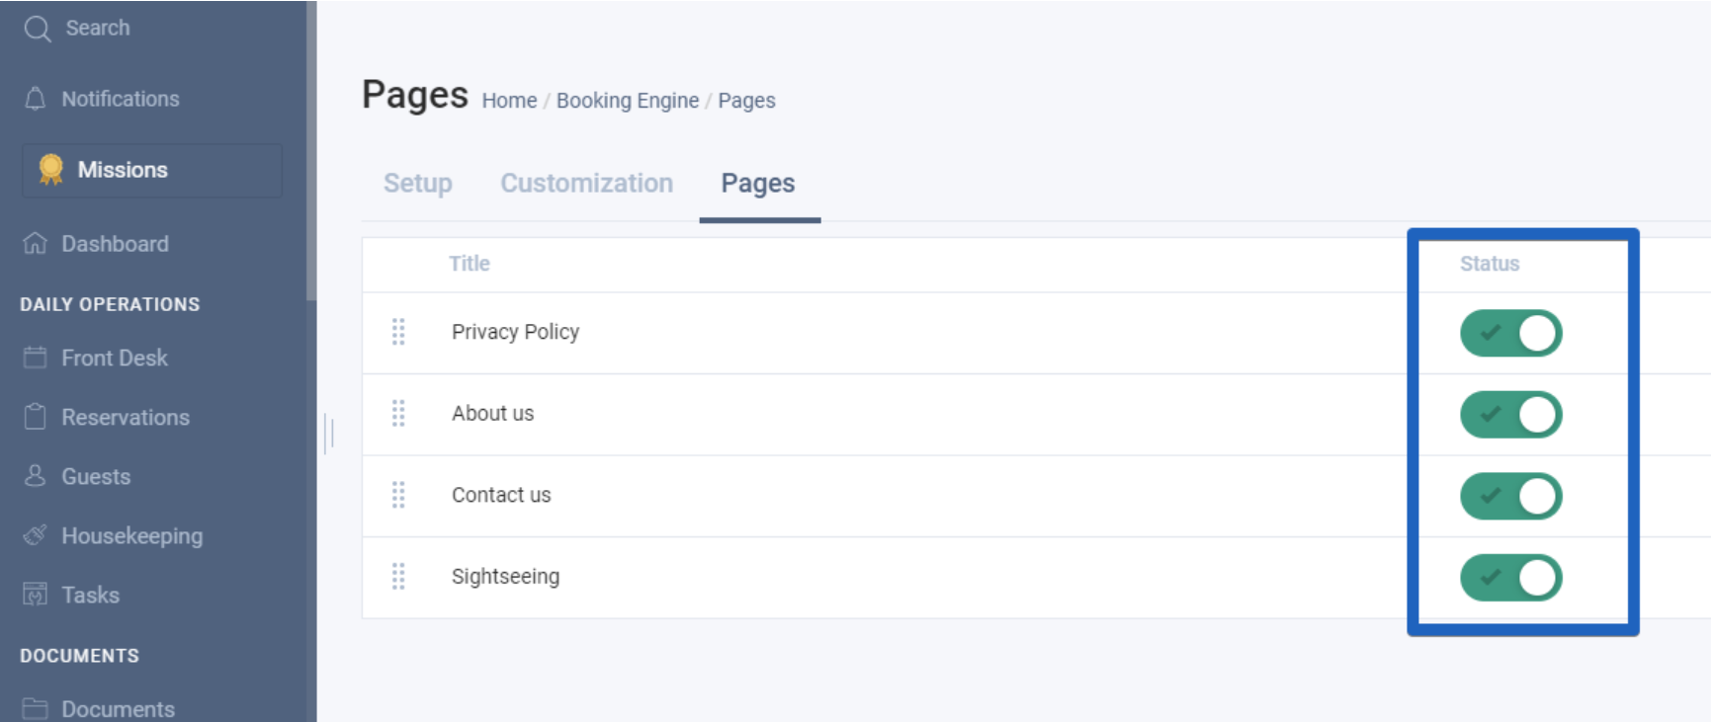Open the Setup tab
The width and height of the screenshot is (1714, 722).
418,184
